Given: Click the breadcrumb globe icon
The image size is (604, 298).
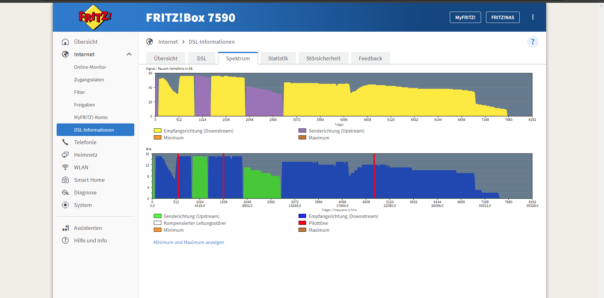Looking at the screenshot, I should pos(150,42).
